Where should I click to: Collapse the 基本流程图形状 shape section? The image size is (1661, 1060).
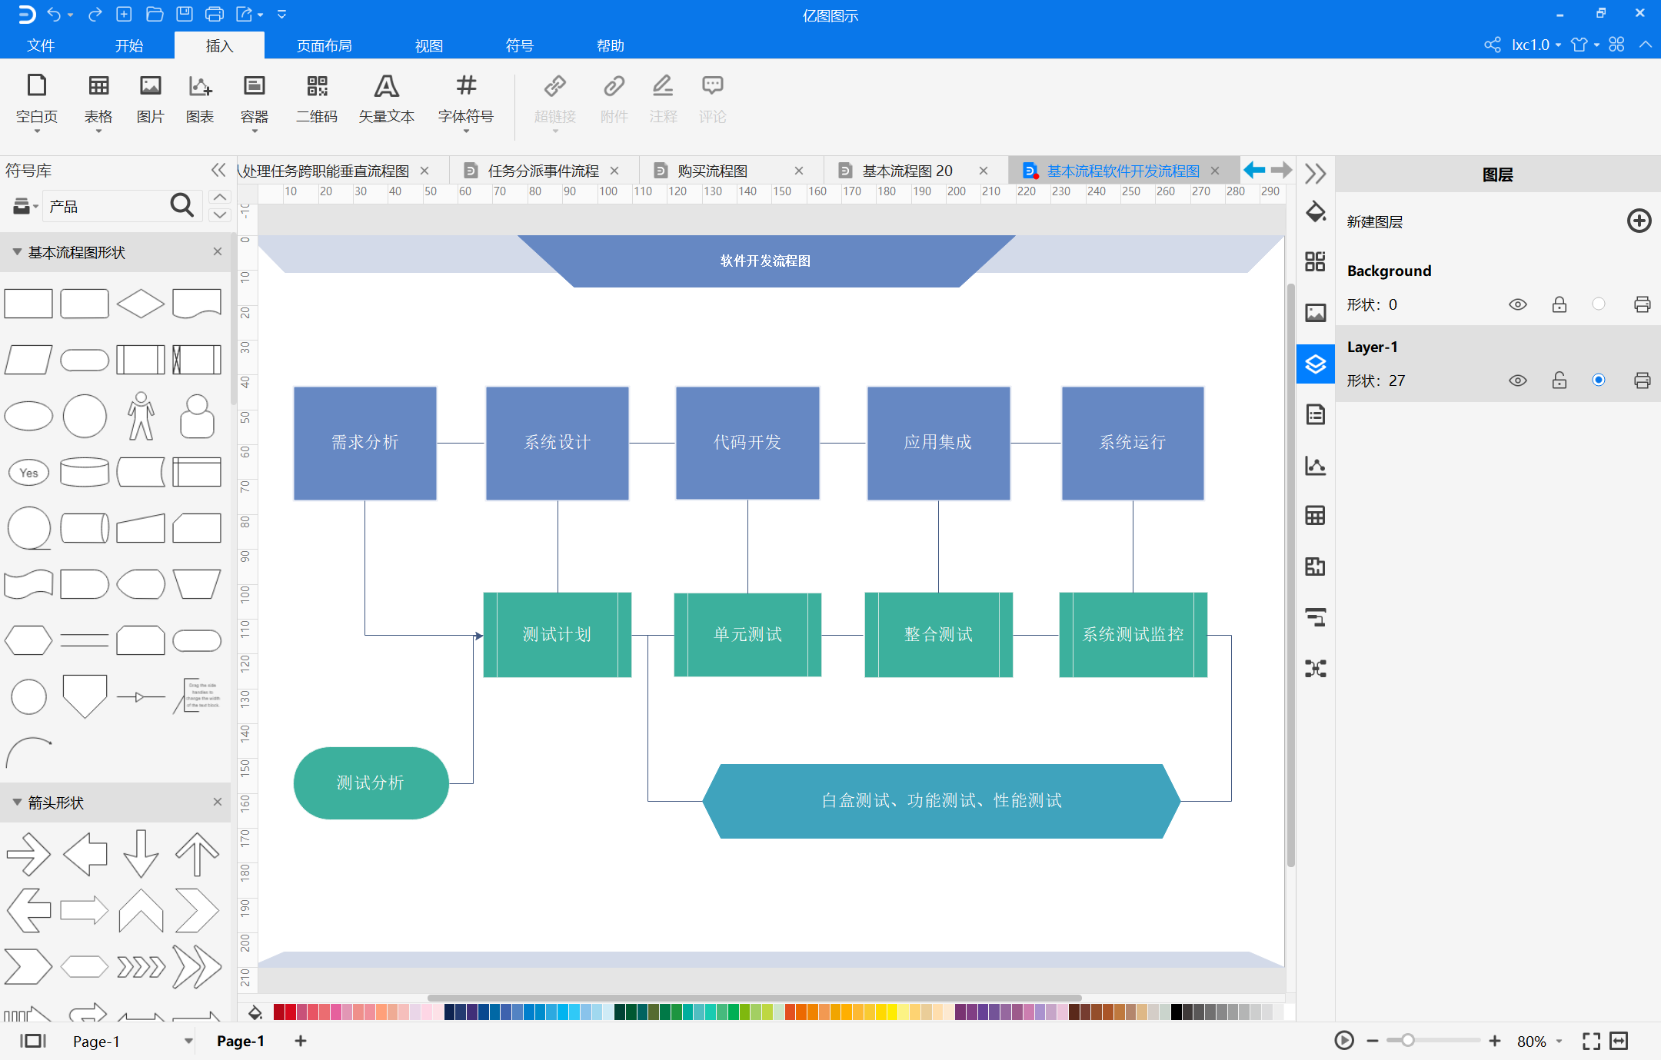coord(17,252)
